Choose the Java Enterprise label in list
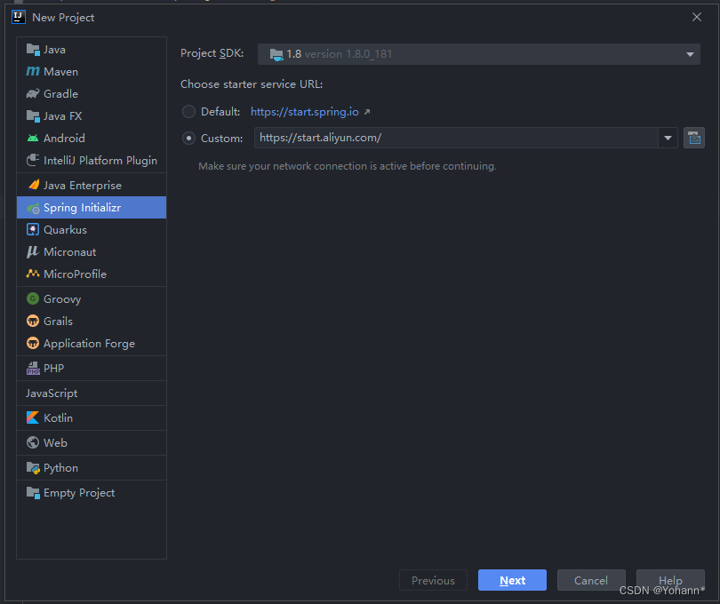This screenshot has height=604, width=720. pyautogui.click(x=83, y=186)
